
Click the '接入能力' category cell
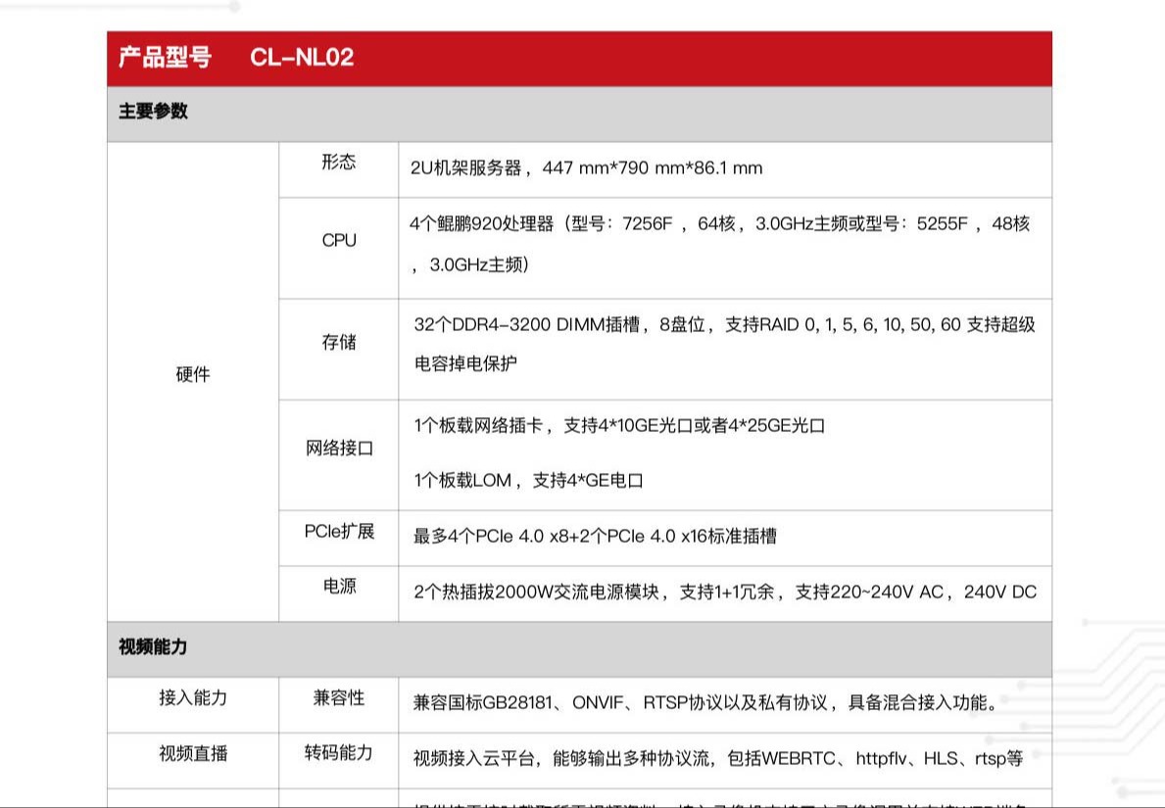coord(193,705)
